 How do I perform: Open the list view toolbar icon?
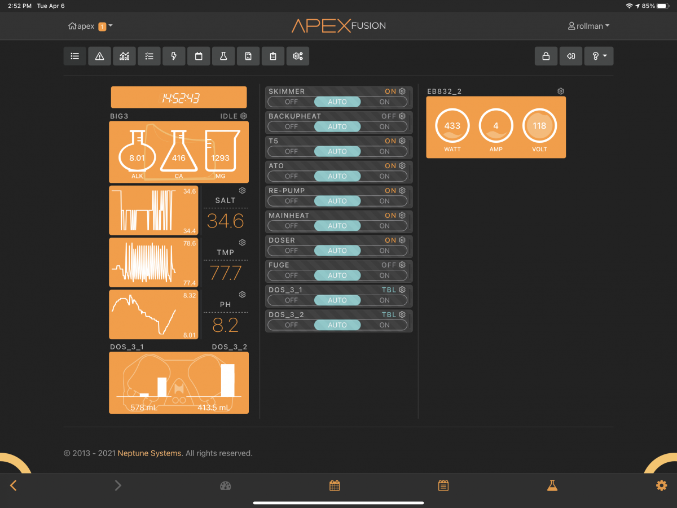coord(74,56)
